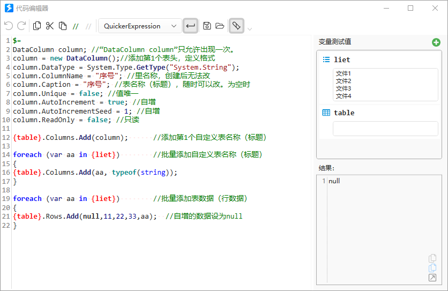
Task: Click the '结果:' label
Action: pos(326,168)
